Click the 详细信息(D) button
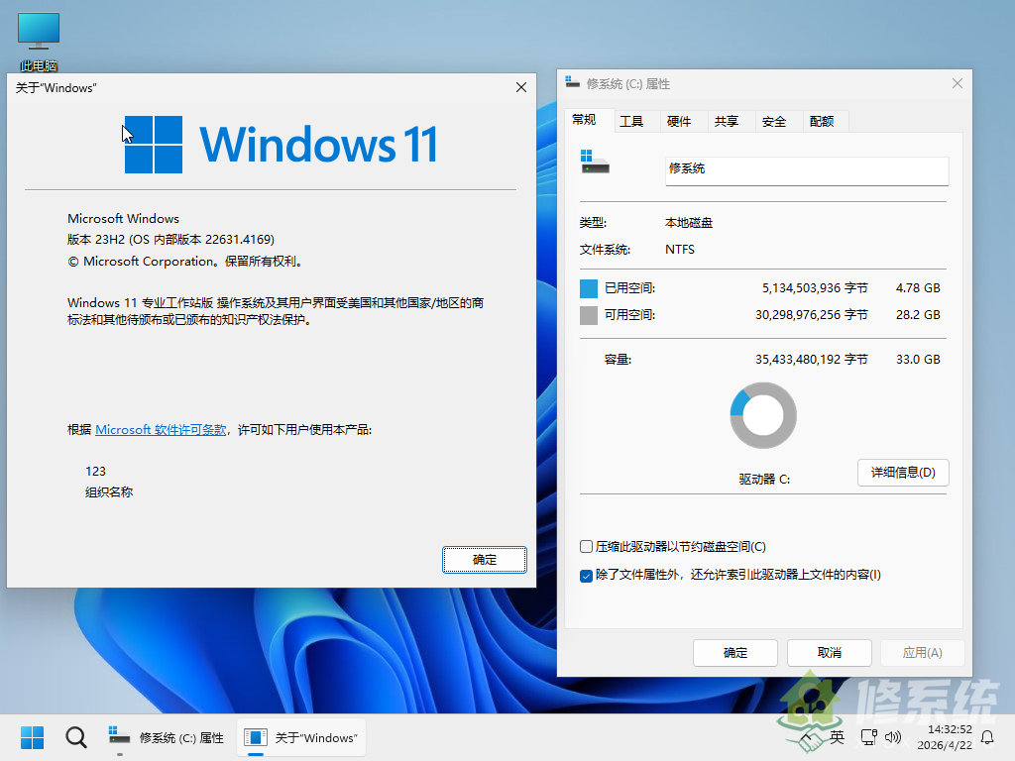1015x761 pixels. (902, 473)
